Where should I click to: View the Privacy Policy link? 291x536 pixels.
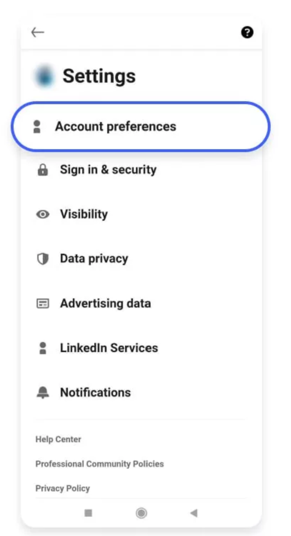click(63, 488)
